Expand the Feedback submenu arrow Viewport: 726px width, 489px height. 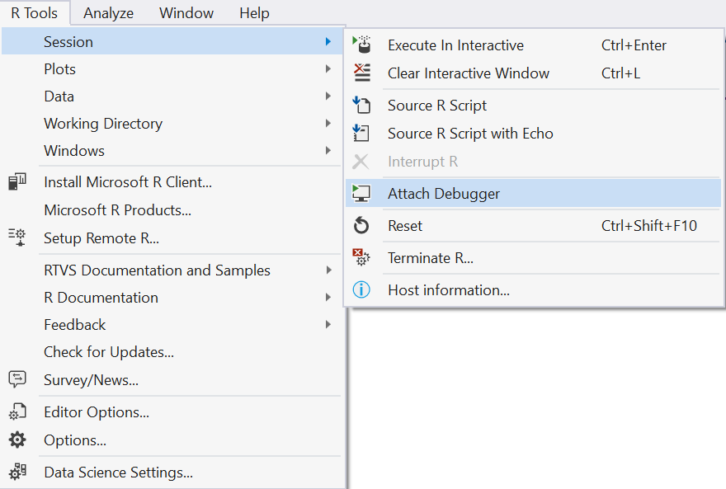(328, 325)
